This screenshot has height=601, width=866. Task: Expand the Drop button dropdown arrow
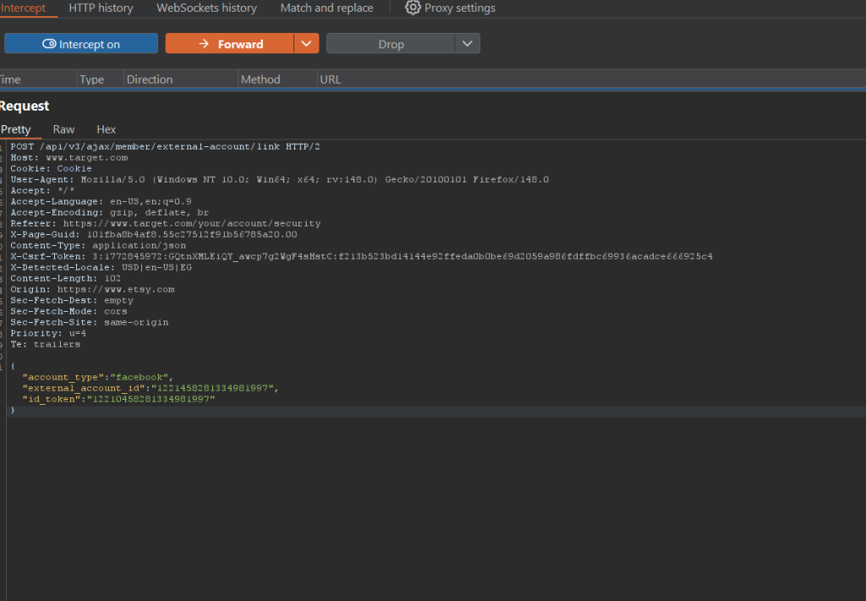pyautogui.click(x=468, y=44)
